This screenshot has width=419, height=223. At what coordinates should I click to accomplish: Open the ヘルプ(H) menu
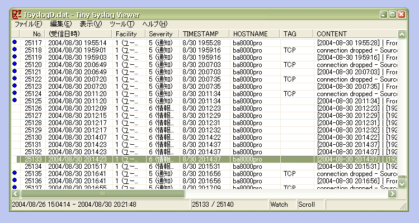click(155, 24)
